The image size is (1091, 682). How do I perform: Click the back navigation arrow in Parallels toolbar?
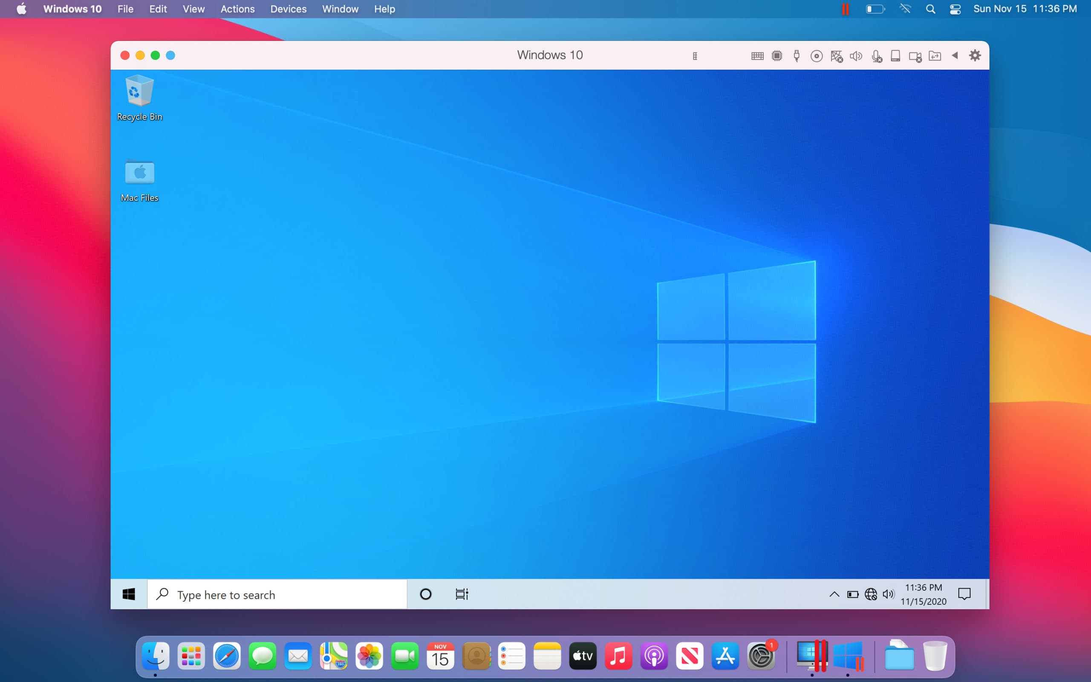(x=955, y=55)
